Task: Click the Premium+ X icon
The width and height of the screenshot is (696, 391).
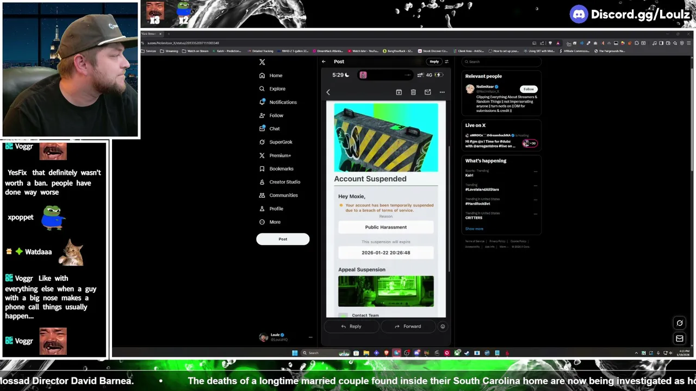Action: click(262, 155)
